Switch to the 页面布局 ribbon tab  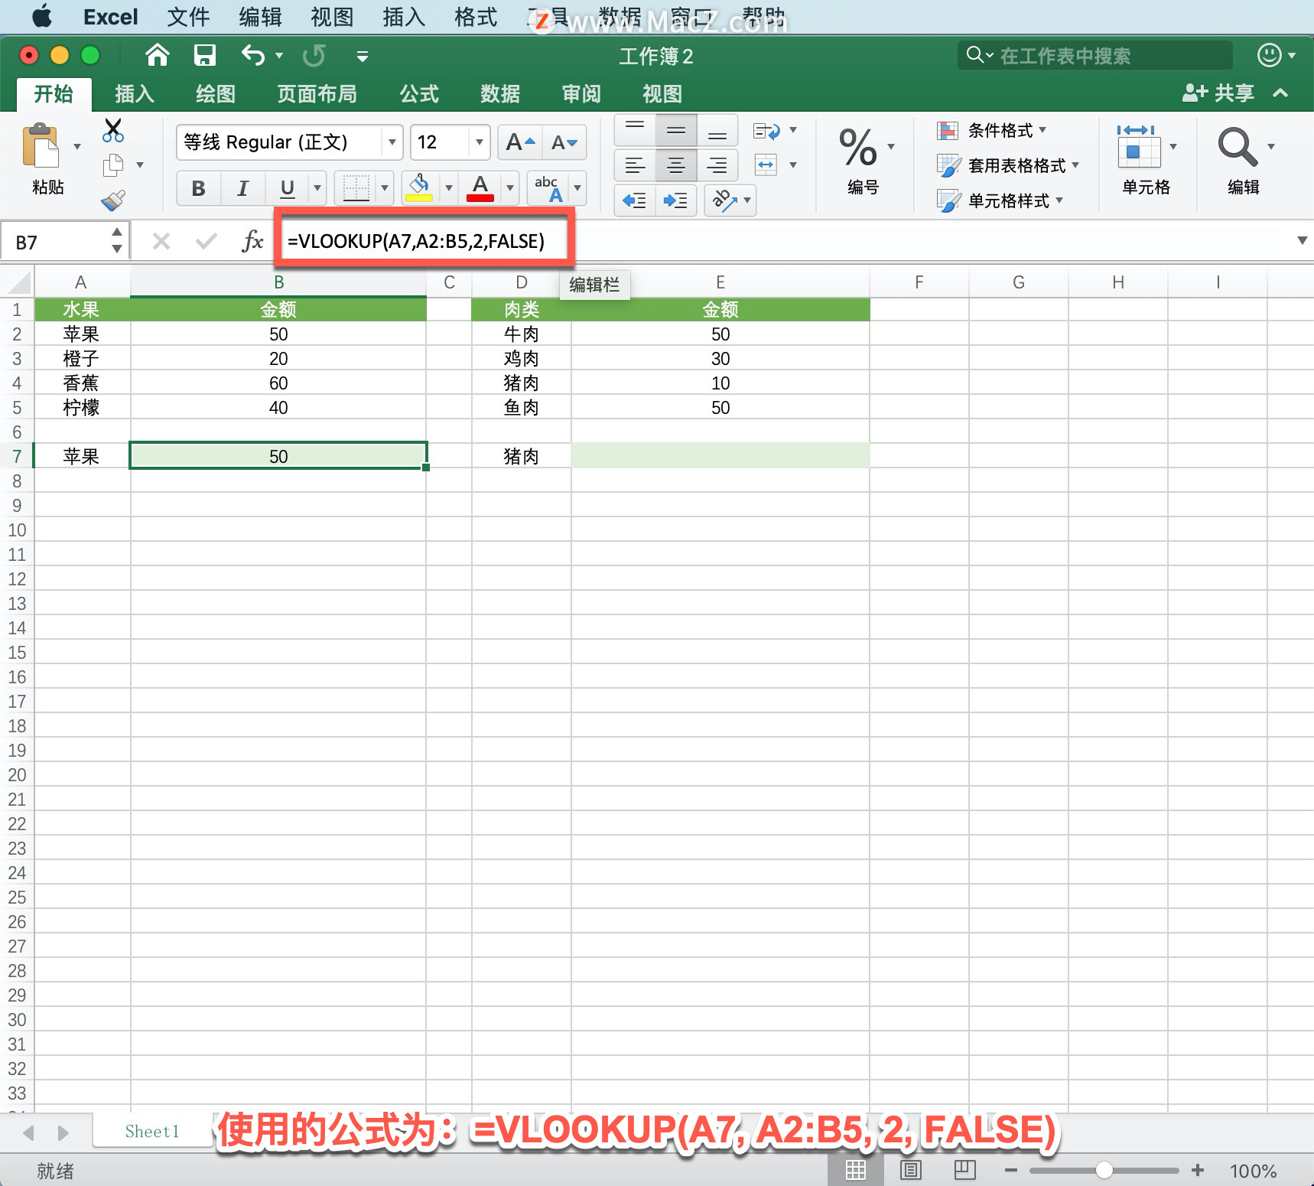click(317, 94)
